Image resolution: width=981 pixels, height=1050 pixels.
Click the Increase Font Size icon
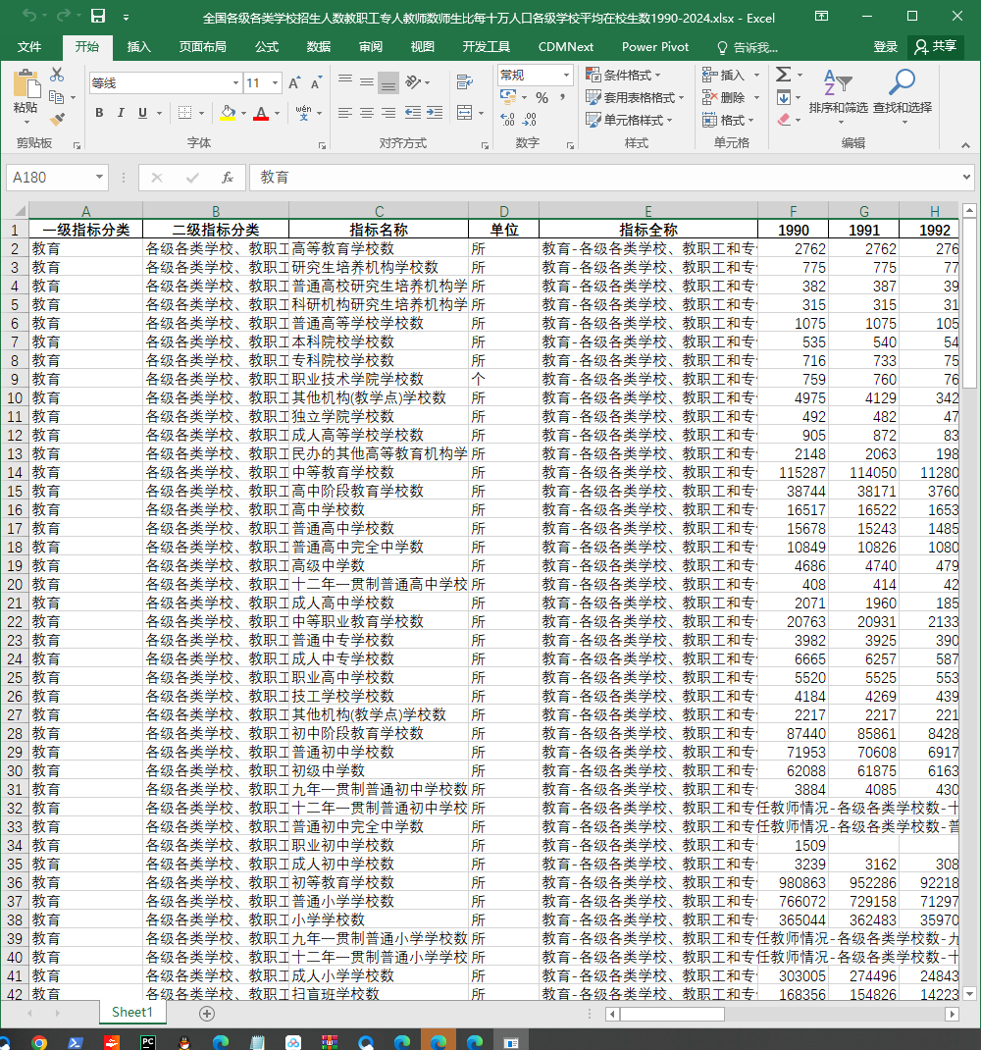294,83
